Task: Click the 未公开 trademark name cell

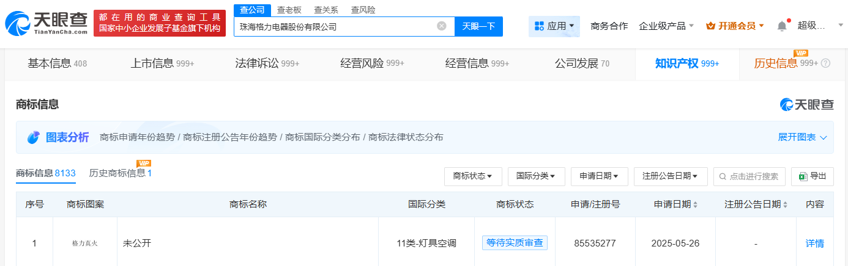Action: tap(137, 243)
